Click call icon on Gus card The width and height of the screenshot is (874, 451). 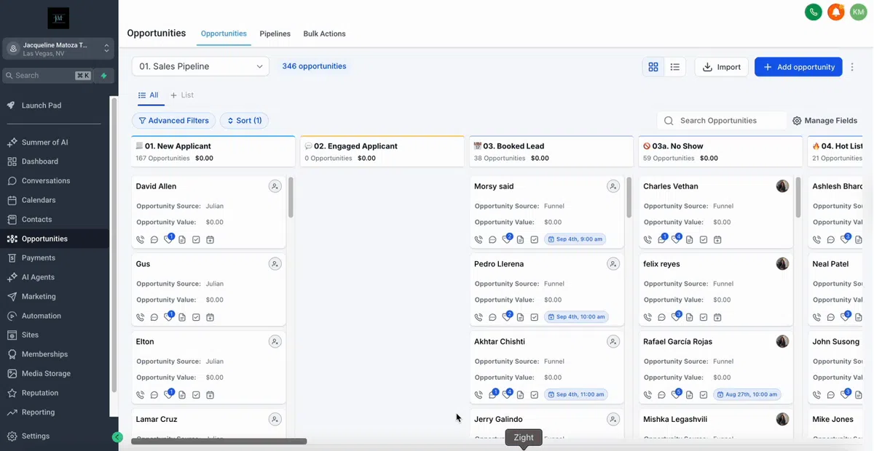click(x=141, y=317)
